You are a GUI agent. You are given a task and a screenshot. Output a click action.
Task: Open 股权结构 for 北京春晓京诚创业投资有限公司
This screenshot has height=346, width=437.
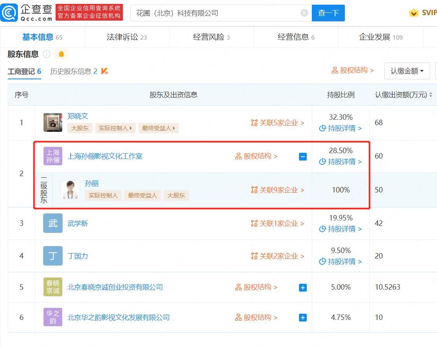coord(256,287)
